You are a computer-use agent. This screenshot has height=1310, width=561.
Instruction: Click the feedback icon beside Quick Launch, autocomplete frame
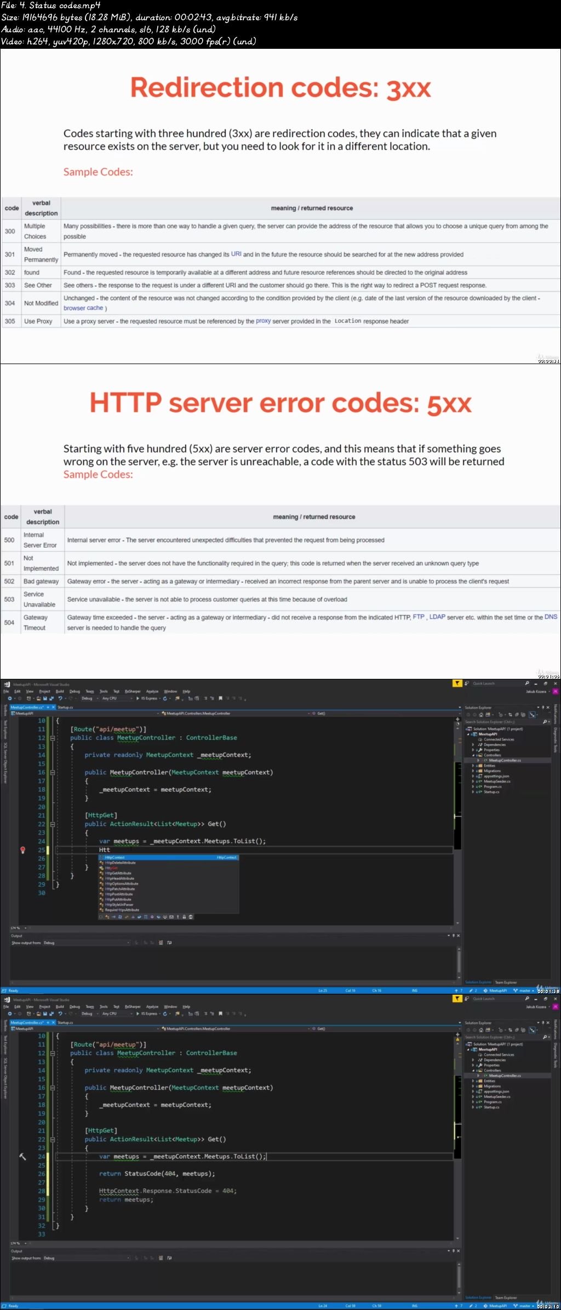coord(467,683)
